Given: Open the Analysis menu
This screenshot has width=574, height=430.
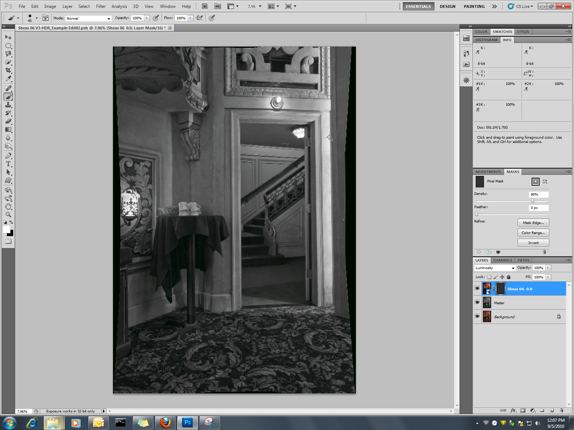Looking at the screenshot, I should coord(119,6).
